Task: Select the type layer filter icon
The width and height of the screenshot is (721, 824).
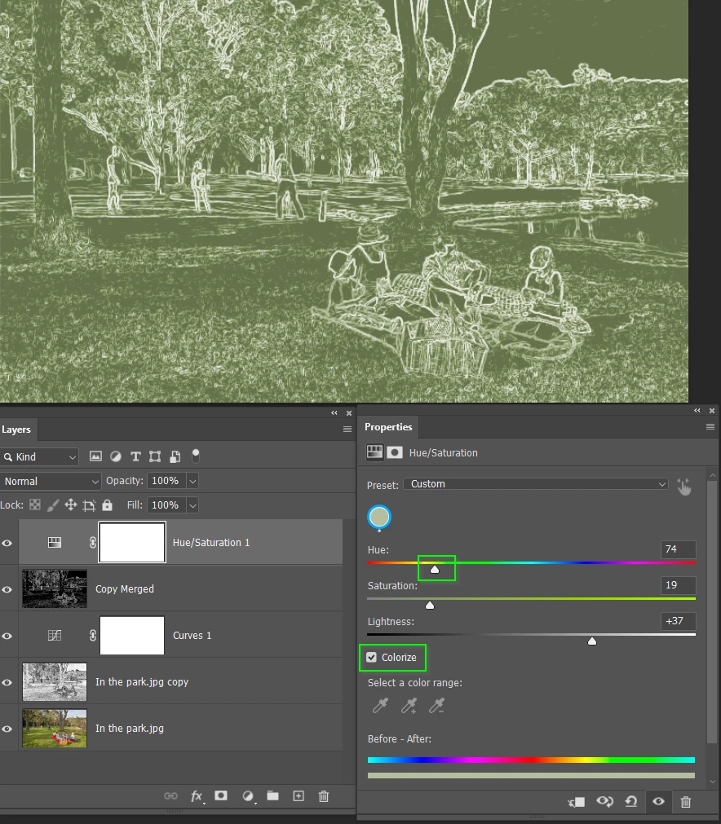Action: (x=135, y=456)
